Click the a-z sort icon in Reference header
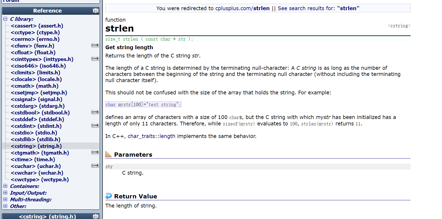The height and width of the screenshot is (219, 442). [96, 11]
